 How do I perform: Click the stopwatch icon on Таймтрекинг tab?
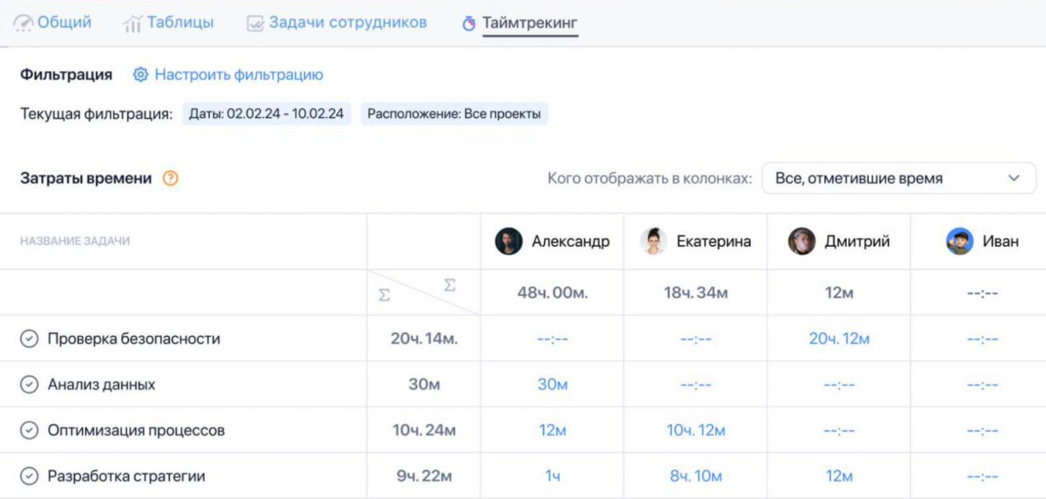[x=469, y=23]
